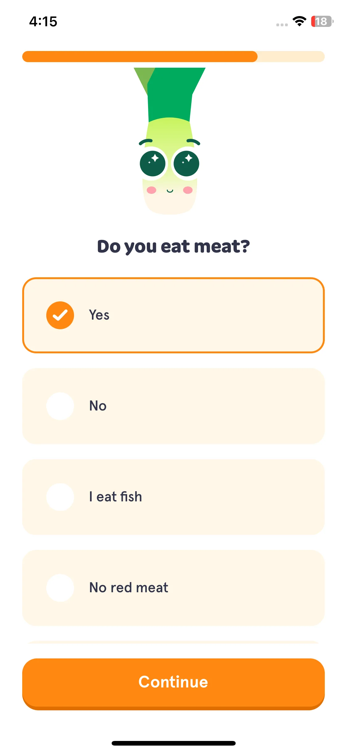Tap the leek mascot illustration
This screenshot has width=347, height=753.
(170, 141)
